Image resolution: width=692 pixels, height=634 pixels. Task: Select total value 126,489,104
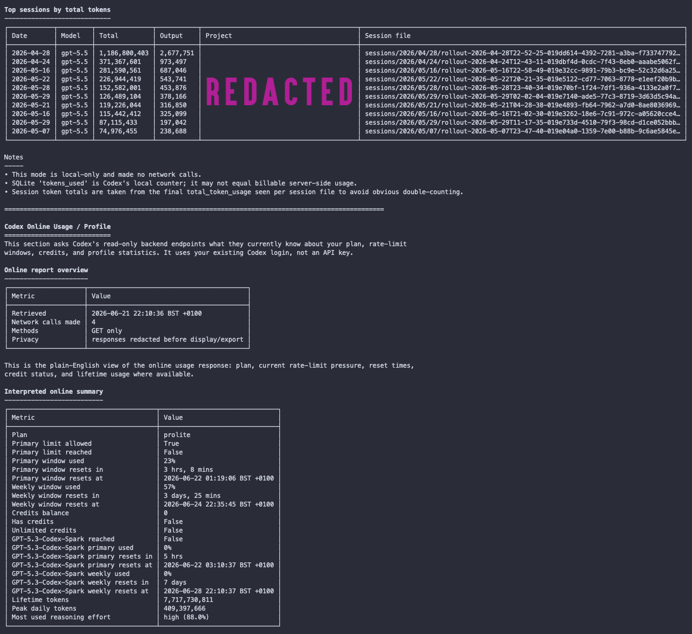tap(120, 97)
